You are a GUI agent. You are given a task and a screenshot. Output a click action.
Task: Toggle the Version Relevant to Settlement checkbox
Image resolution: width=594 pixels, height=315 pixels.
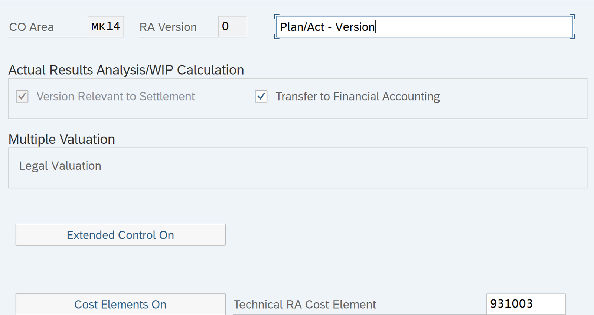pos(22,97)
